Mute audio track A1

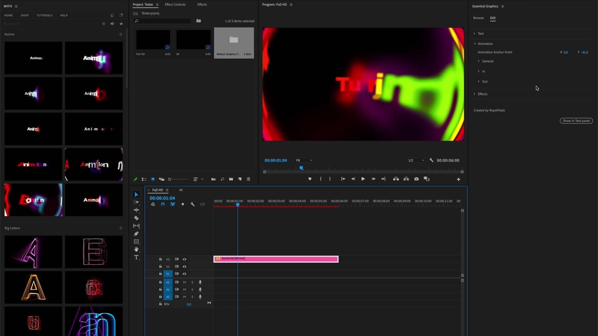(x=184, y=282)
